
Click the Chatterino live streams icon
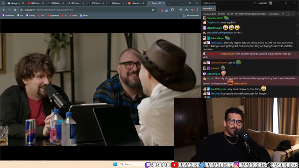tap(255, 3)
